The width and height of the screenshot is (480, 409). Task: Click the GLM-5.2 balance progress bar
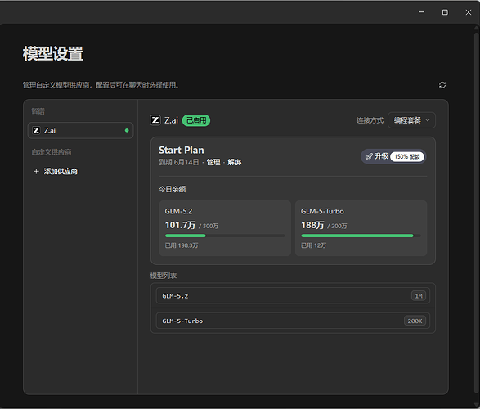pos(225,236)
